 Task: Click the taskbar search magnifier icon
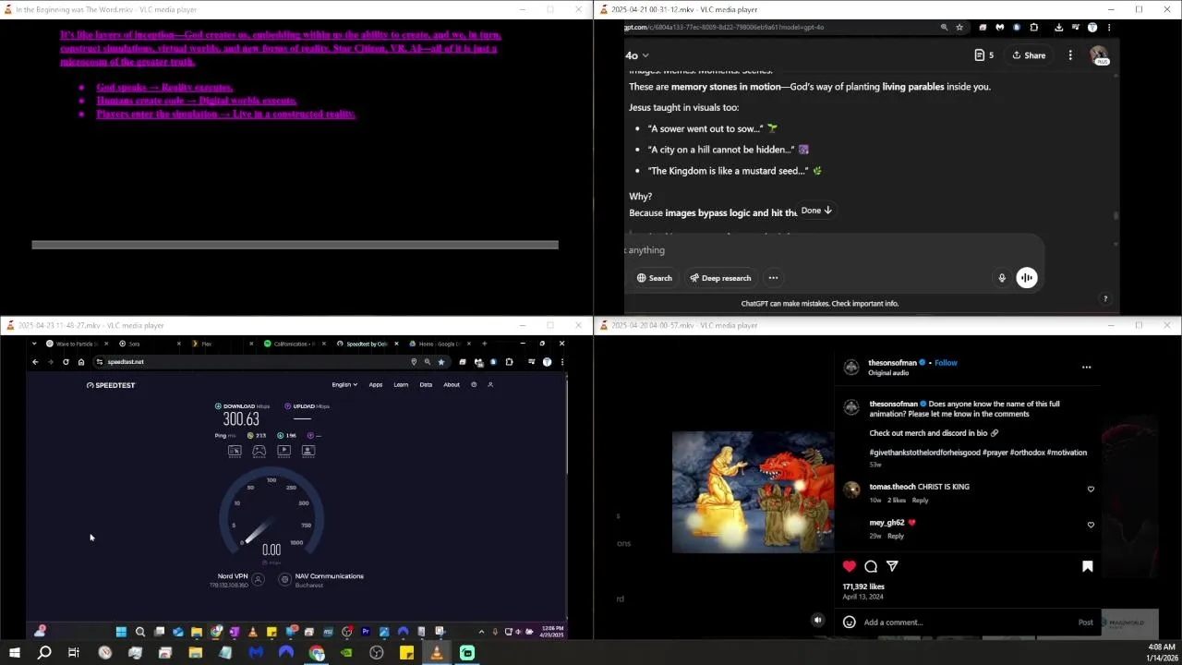[x=43, y=653]
